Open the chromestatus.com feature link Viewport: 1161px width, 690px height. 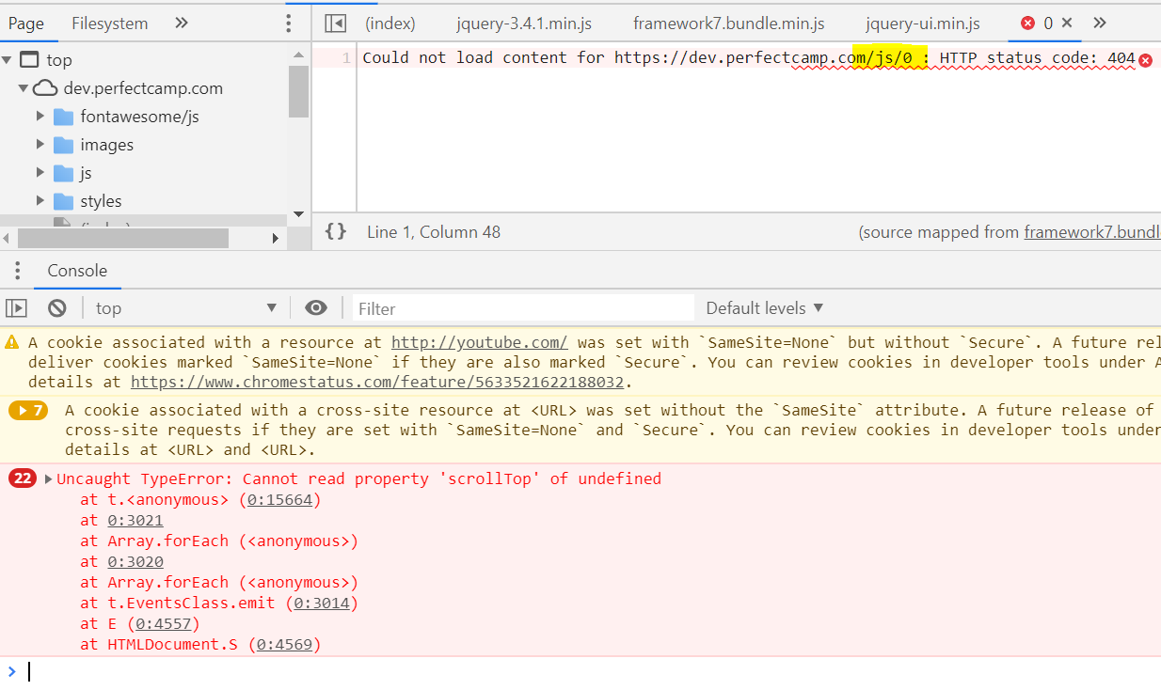tap(378, 383)
